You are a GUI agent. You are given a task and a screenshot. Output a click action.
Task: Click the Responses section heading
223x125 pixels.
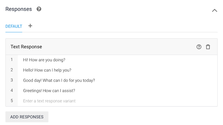[18, 9]
